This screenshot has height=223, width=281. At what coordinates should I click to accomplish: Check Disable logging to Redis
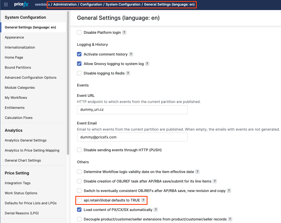tap(79, 73)
